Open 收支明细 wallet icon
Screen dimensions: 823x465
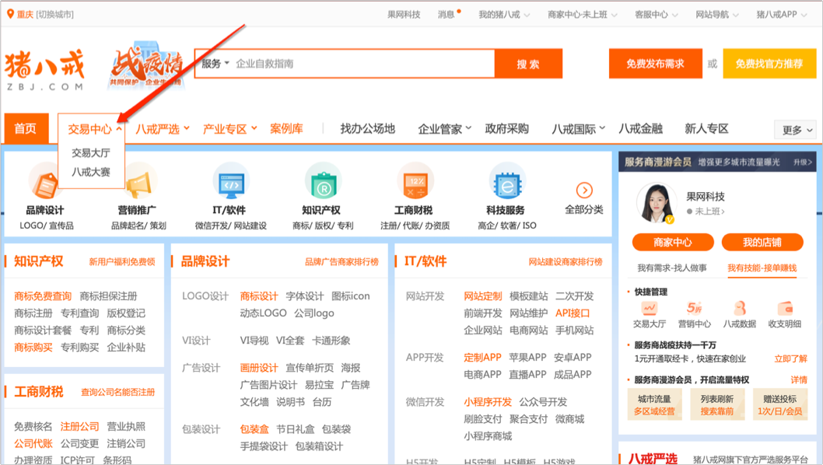click(785, 308)
